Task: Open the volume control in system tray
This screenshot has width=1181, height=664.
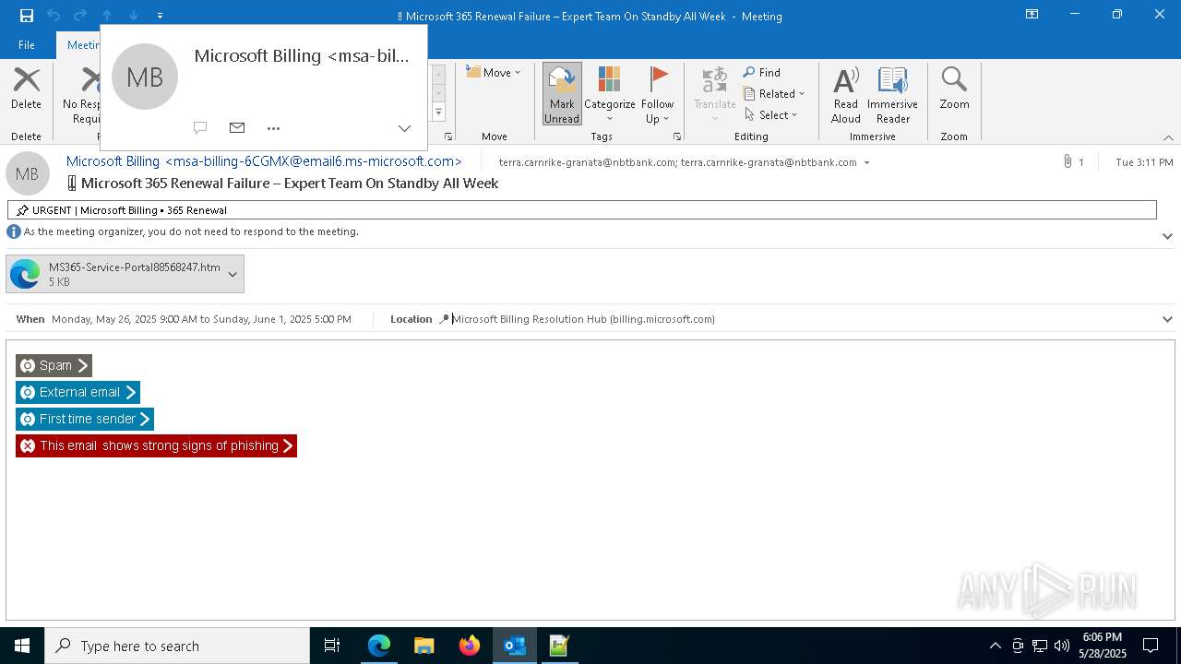Action: point(1062,646)
